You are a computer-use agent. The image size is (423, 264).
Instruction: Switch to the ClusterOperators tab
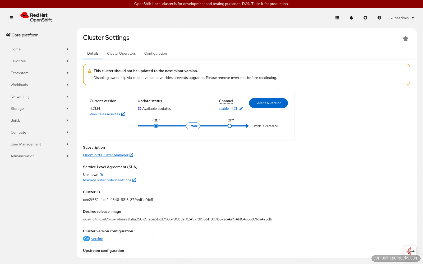click(121, 53)
